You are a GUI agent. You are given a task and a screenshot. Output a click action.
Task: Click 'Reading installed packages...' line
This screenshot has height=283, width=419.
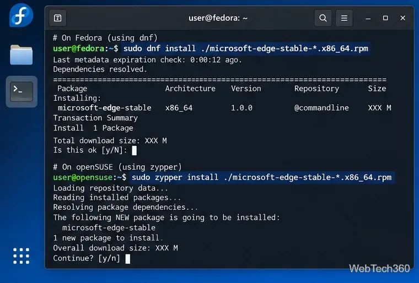(117, 198)
